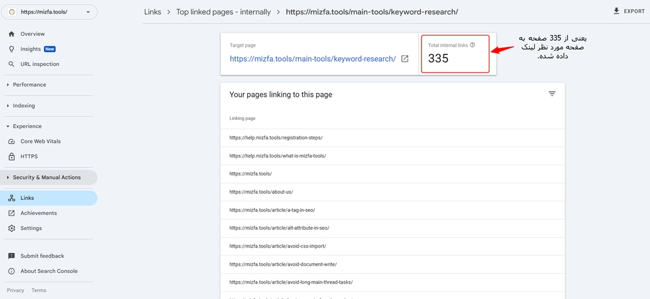Select the https://mizfa.tools/about-us/ row
The image size is (650, 299).
(261, 192)
